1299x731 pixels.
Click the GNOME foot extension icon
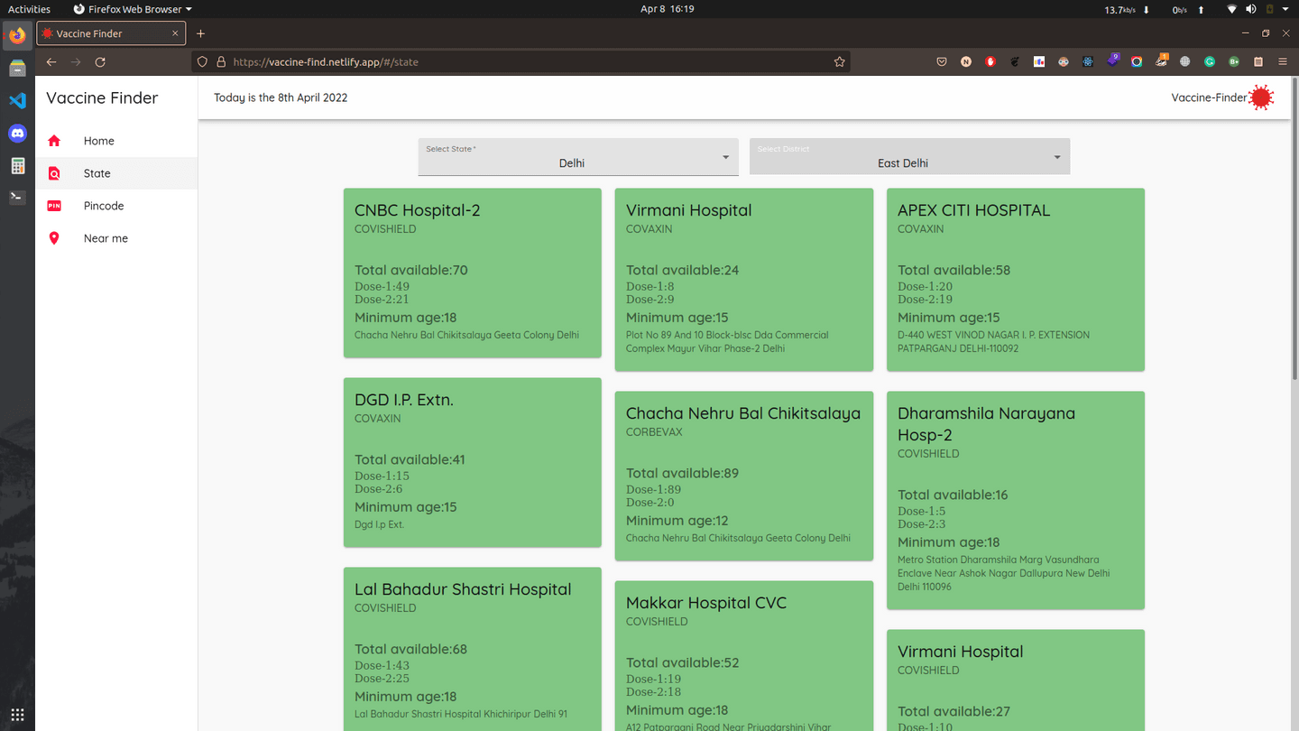(1015, 62)
